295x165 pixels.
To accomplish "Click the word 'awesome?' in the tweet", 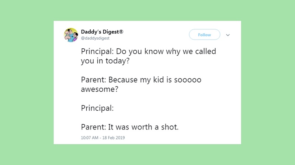I will click(100, 89).
